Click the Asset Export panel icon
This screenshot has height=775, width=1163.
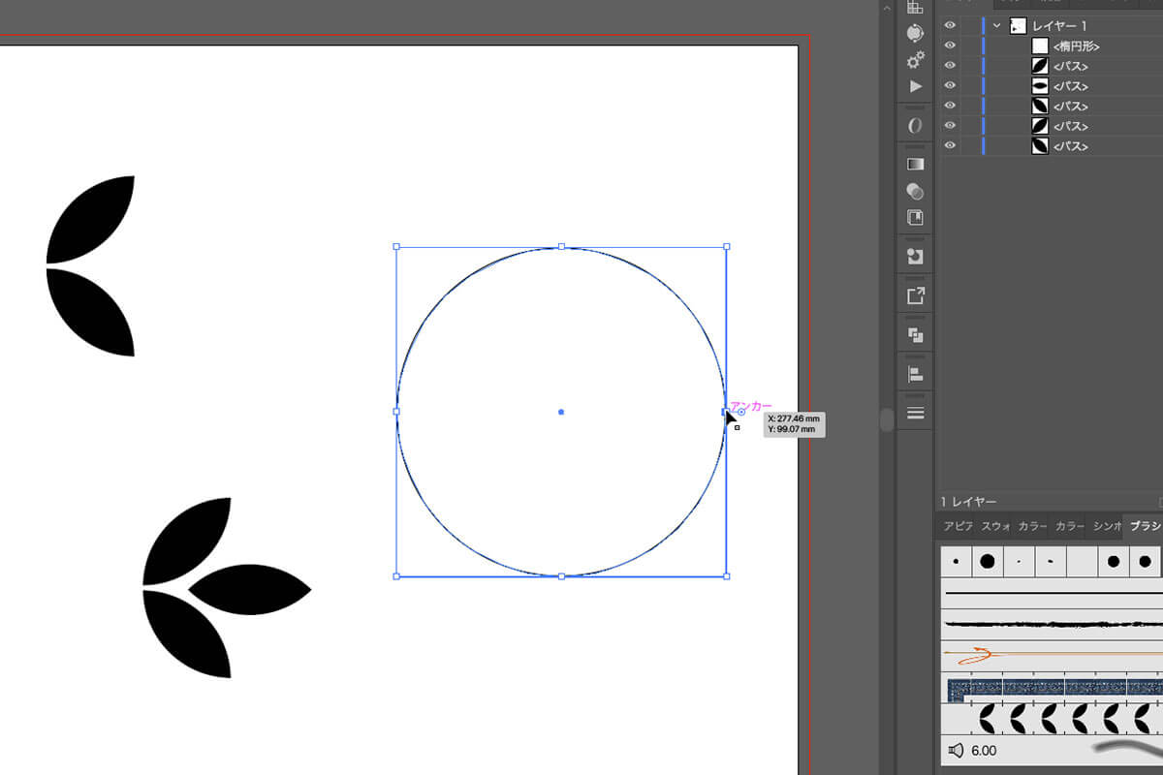tap(915, 296)
